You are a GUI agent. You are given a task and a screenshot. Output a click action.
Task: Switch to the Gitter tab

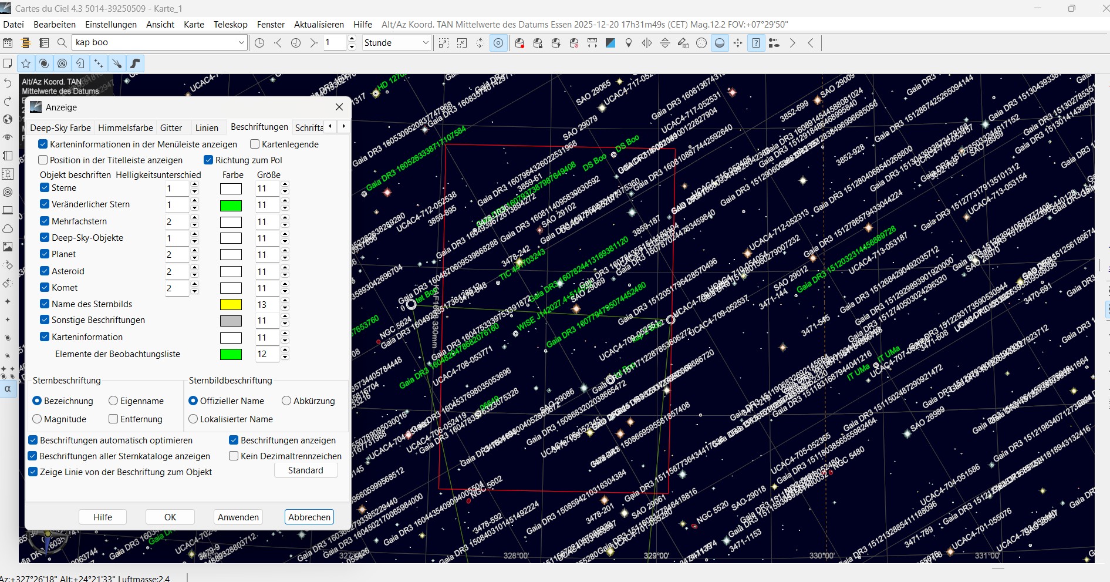point(171,128)
